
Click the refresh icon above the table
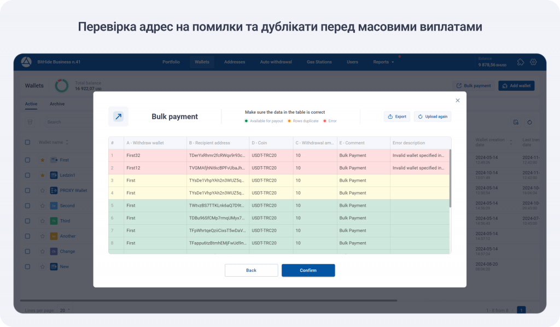coord(529,122)
